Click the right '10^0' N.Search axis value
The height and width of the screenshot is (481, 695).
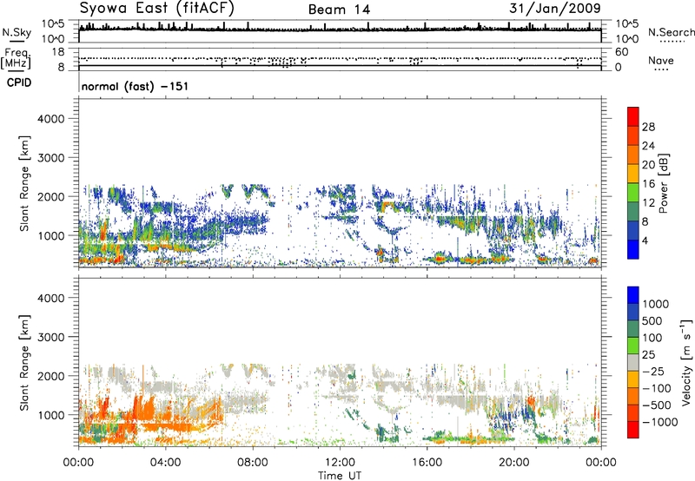[627, 39]
